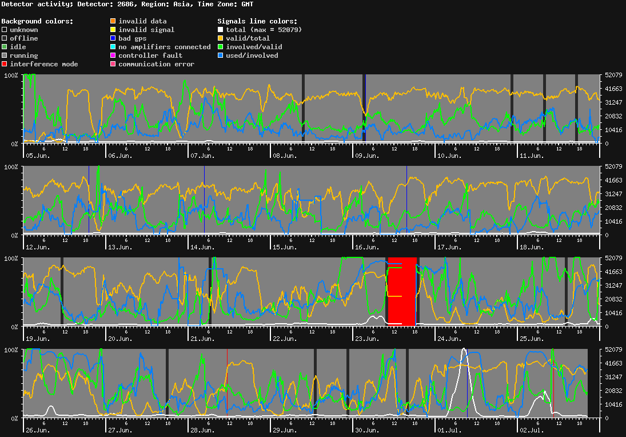Click the 'no amplifiers connected' legend label

(165, 47)
